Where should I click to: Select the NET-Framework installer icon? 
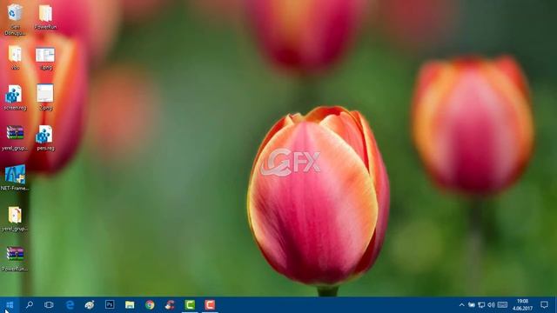[x=15, y=177]
